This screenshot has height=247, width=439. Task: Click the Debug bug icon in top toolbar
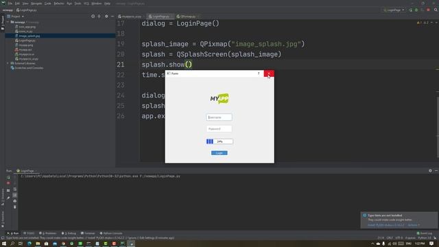tap(416, 10)
